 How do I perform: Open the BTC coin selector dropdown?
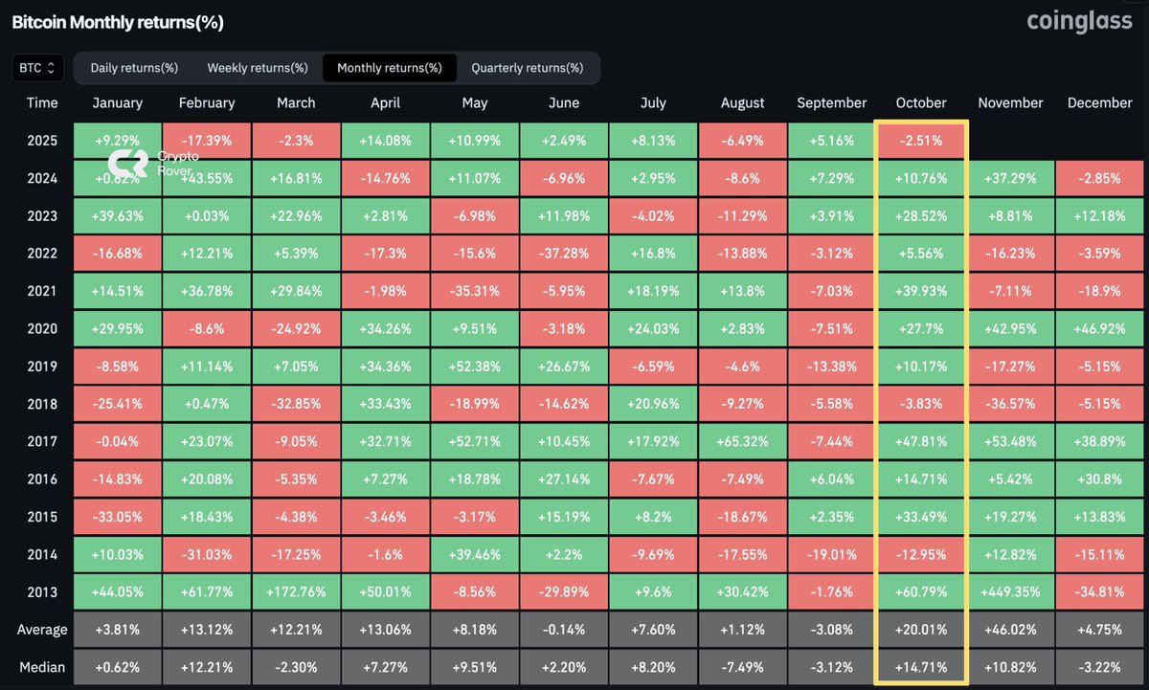pos(36,67)
